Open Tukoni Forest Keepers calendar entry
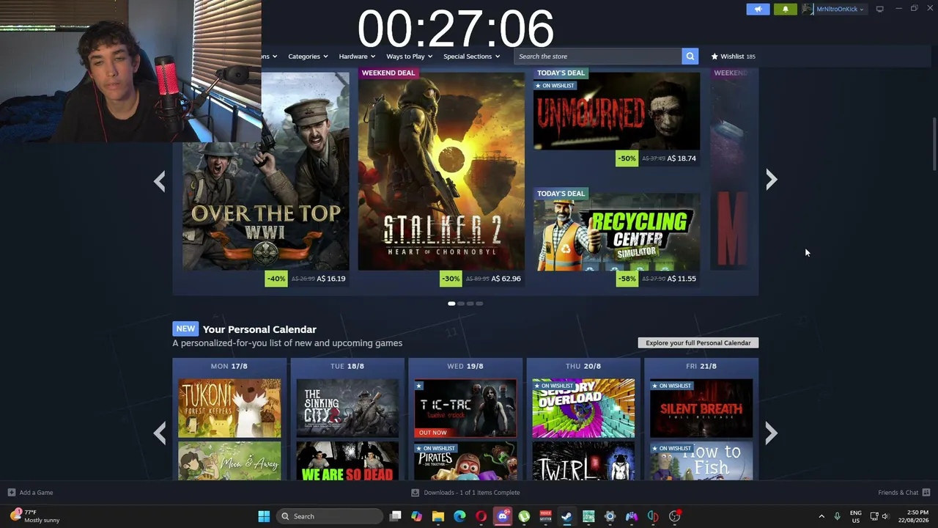The width and height of the screenshot is (938, 528). click(x=229, y=408)
